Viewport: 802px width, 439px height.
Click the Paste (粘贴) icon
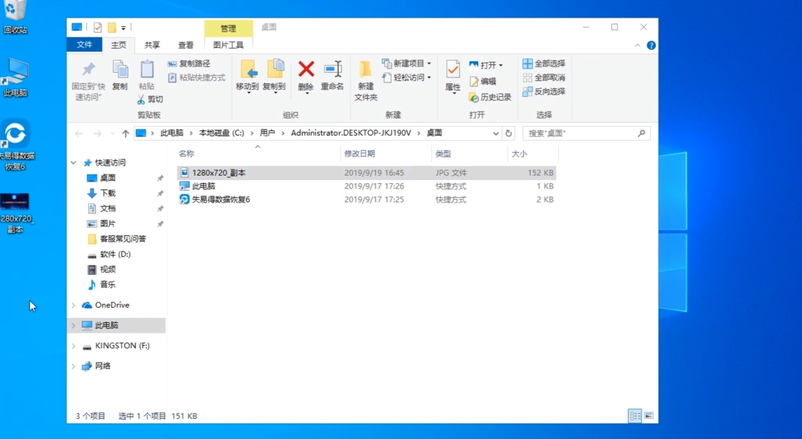147,75
